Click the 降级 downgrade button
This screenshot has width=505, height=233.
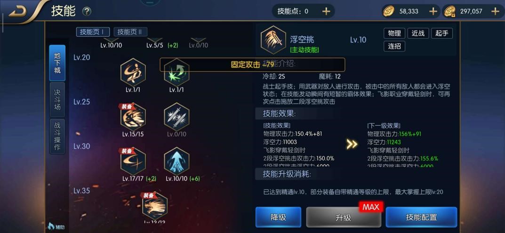[278, 217]
